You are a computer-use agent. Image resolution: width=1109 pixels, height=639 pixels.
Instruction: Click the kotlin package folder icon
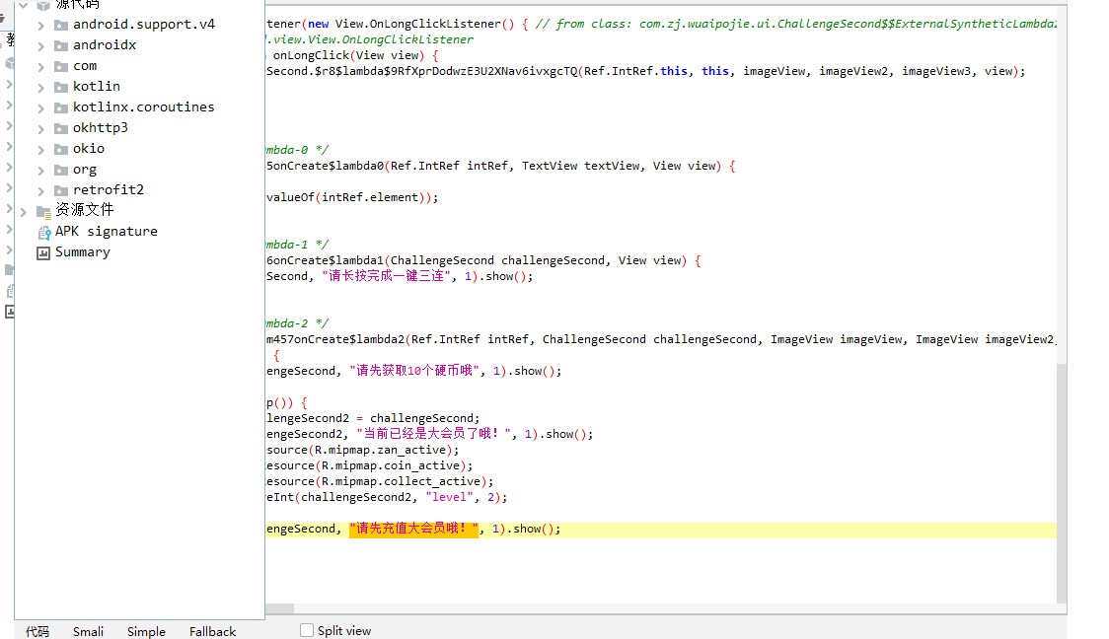pos(61,87)
